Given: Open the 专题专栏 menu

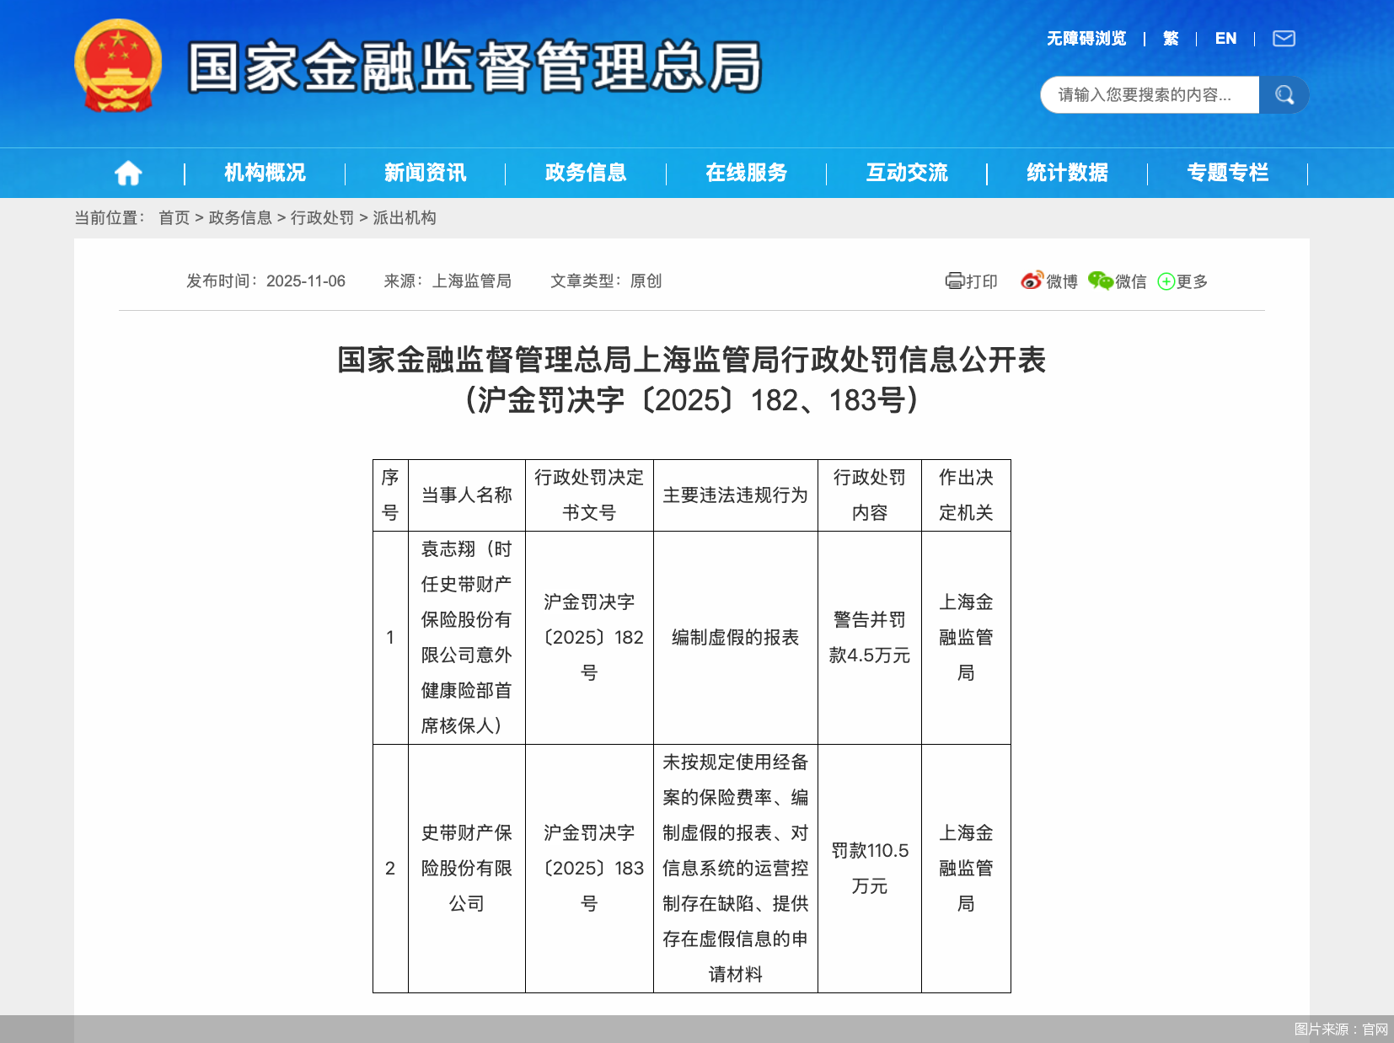Looking at the screenshot, I should (x=1228, y=173).
